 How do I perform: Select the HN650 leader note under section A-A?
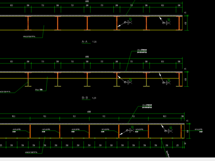click(29, 36)
